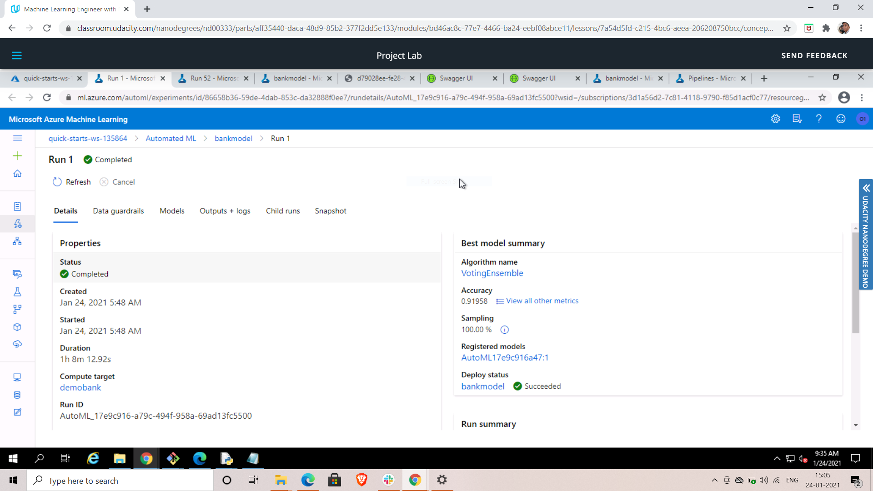The image size is (873, 491).
Task: Open the demobank compute target link
Action: [80, 387]
